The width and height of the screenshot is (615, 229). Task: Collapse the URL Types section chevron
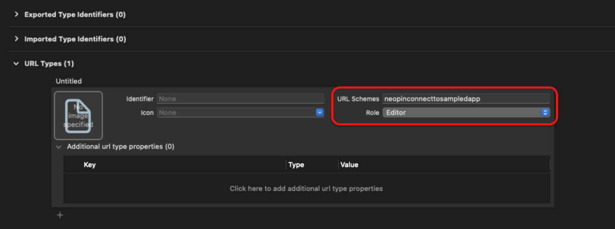(16, 63)
